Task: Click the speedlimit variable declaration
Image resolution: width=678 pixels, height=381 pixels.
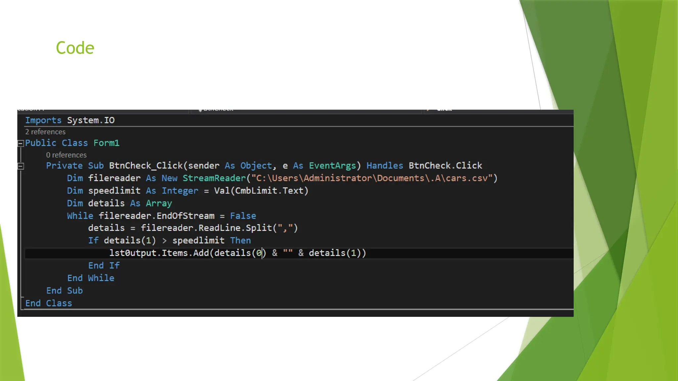Action: (114, 191)
